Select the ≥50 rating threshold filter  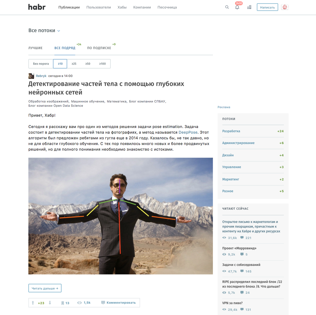coord(88,64)
